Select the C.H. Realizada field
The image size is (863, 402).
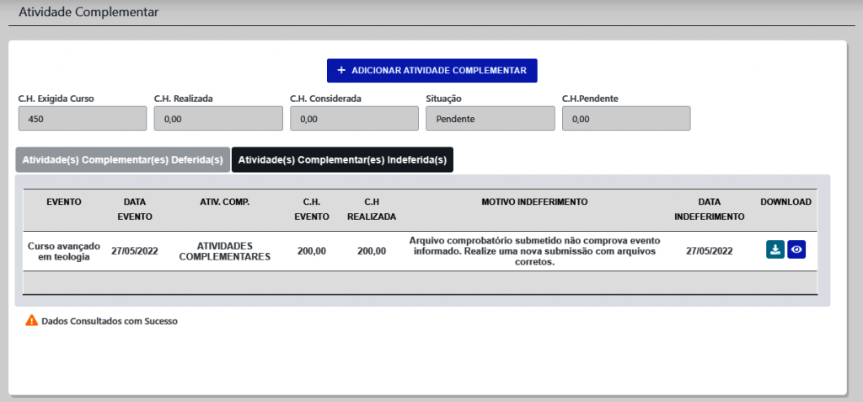tap(217, 119)
